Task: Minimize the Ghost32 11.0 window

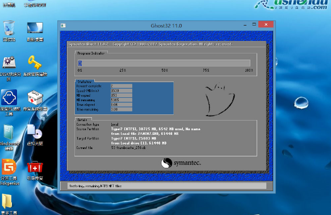Action: (x=245, y=25)
